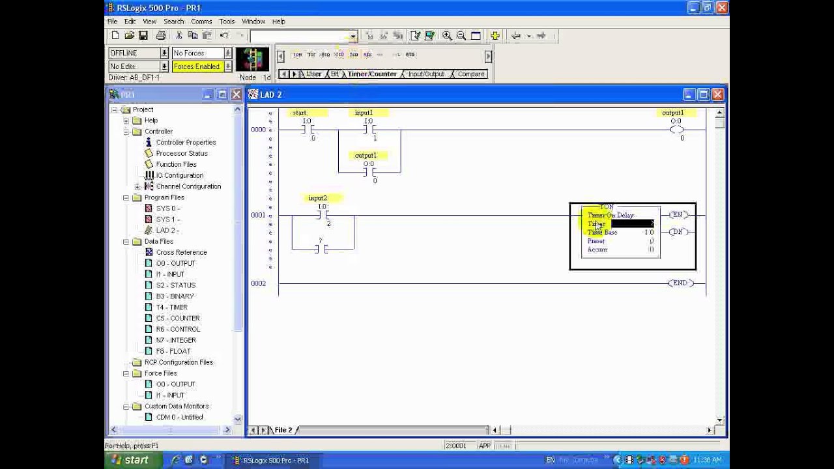Expand the Channel Configuration node

click(x=137, y=186)
